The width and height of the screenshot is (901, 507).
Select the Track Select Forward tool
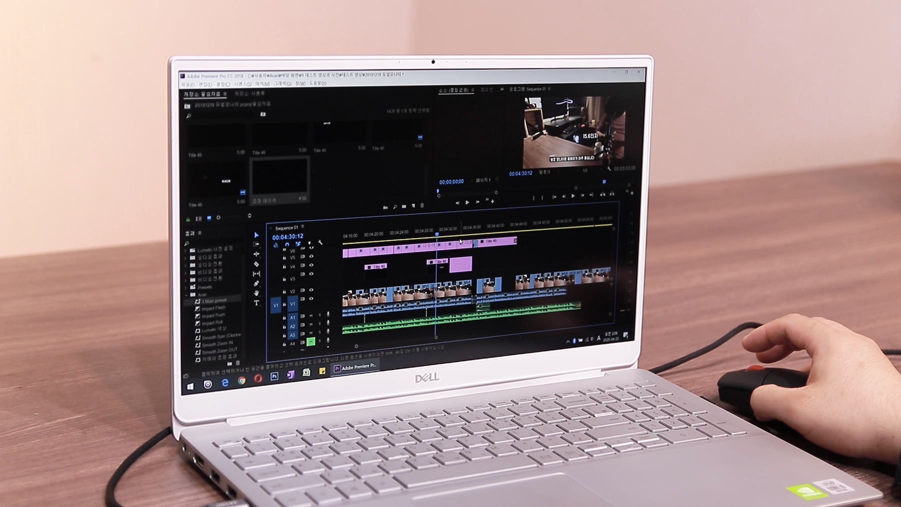pos(256,244)
